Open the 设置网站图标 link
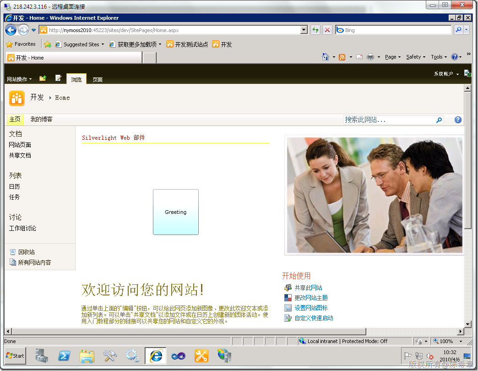478x371 pixels. [x=311, y=308]
